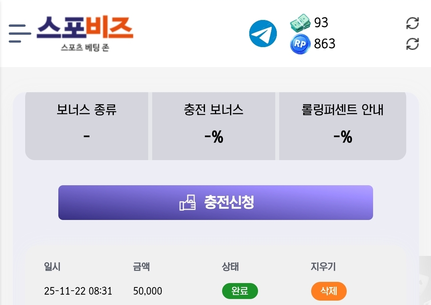Click the 863 RP balance number
431x305 pixels.
click(324, 44)
